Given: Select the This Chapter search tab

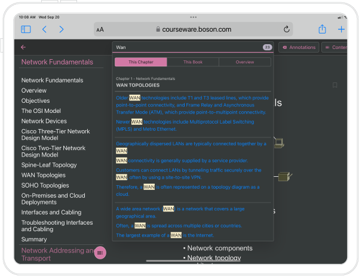Looking at the screenshot, I should point(141,62).
